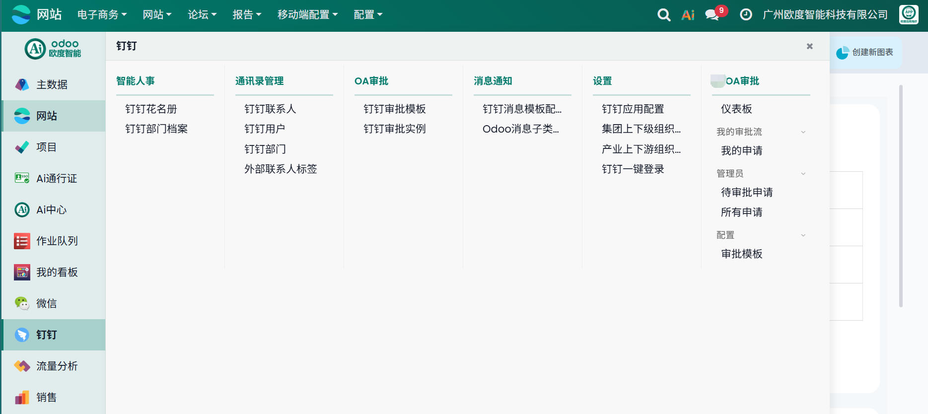Open the 我的看板 app icon
928x414 pixels.
click(22, 272)
